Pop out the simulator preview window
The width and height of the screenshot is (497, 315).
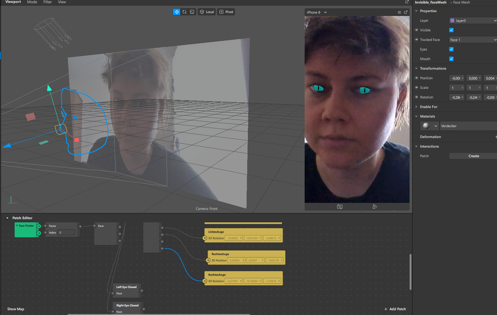406,12
